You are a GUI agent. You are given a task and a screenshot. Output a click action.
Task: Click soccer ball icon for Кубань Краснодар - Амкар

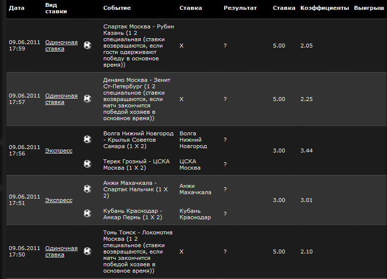(x=88, y=213)
